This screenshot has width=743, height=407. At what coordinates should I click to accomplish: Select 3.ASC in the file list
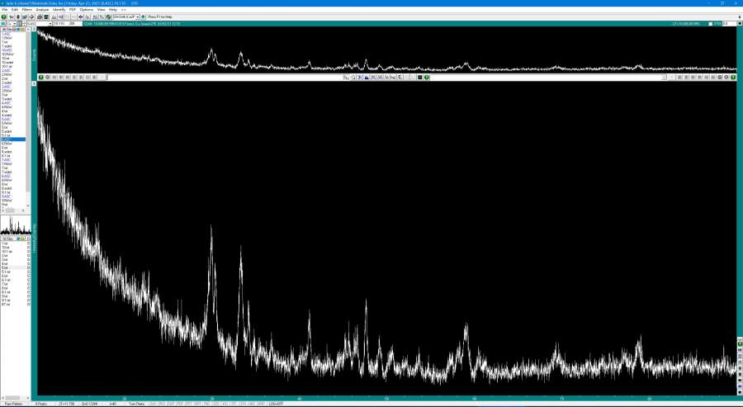(6, 87)
